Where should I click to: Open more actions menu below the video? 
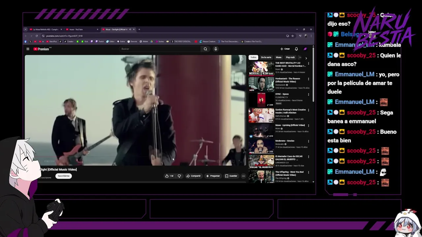(243, 176)
